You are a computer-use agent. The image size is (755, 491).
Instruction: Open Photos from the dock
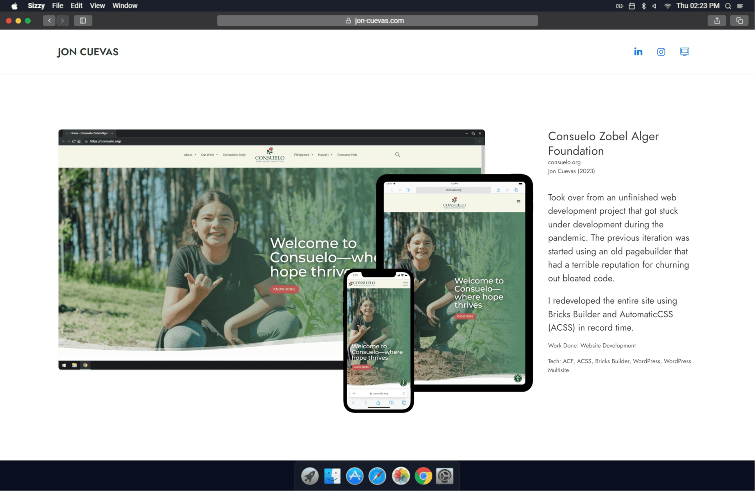pyautogui.click(x=401, y=476)
